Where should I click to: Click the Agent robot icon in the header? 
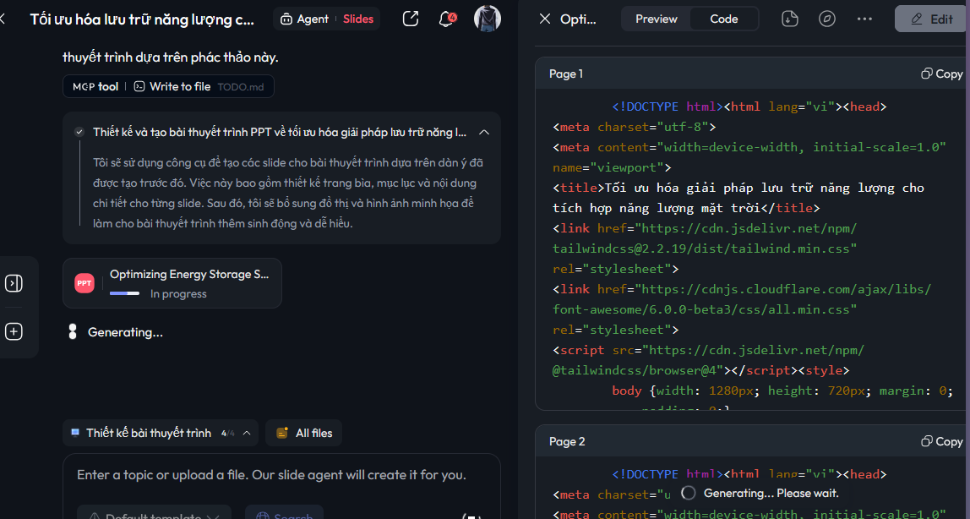pos(286,19)
